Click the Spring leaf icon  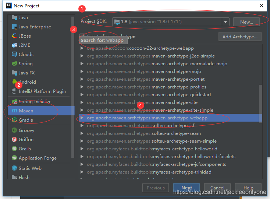(14, 64)
